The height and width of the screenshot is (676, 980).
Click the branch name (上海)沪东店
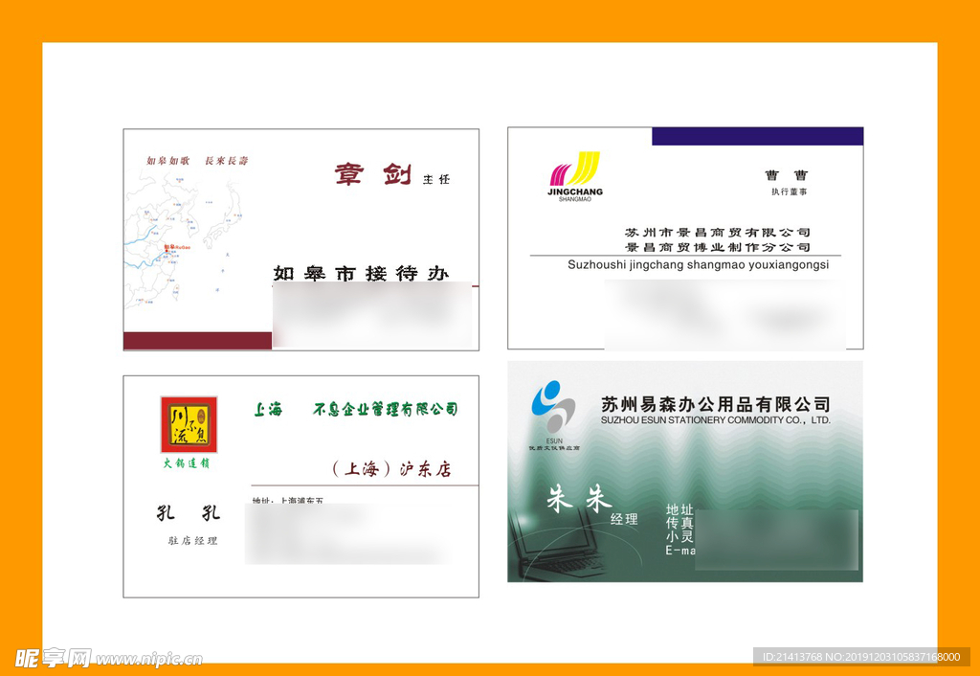(x=391, y=469)
